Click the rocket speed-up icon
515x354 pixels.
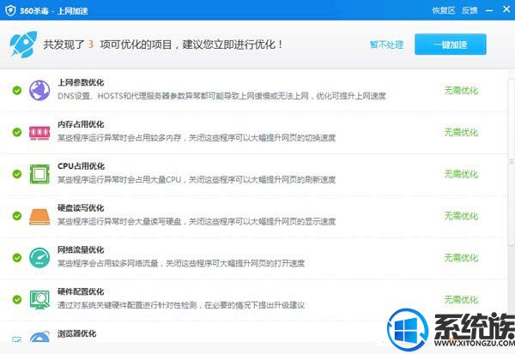point(23,45)
